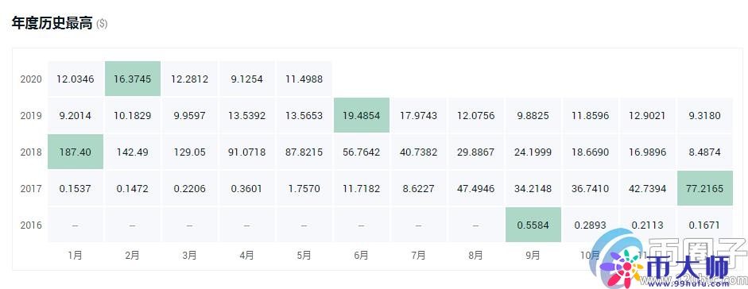Select the highlighted 187.40 cell in 2018
This screenshot has height=289, width=748.
point(75,152)
